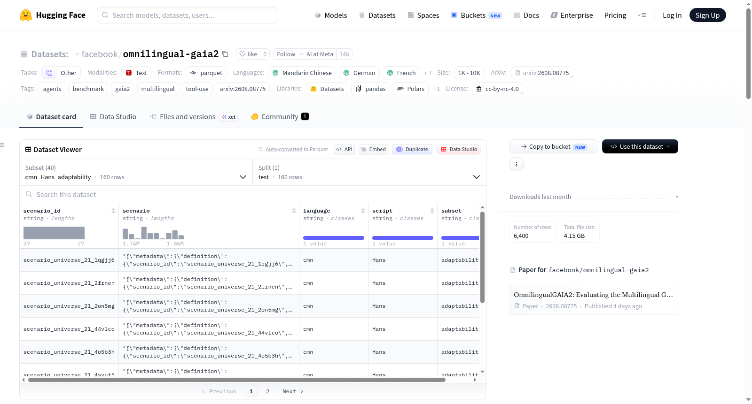This screenshot has height=404, width=752.
Task: Focus the Search models, datasets, users field
Action: pos(187,15)
